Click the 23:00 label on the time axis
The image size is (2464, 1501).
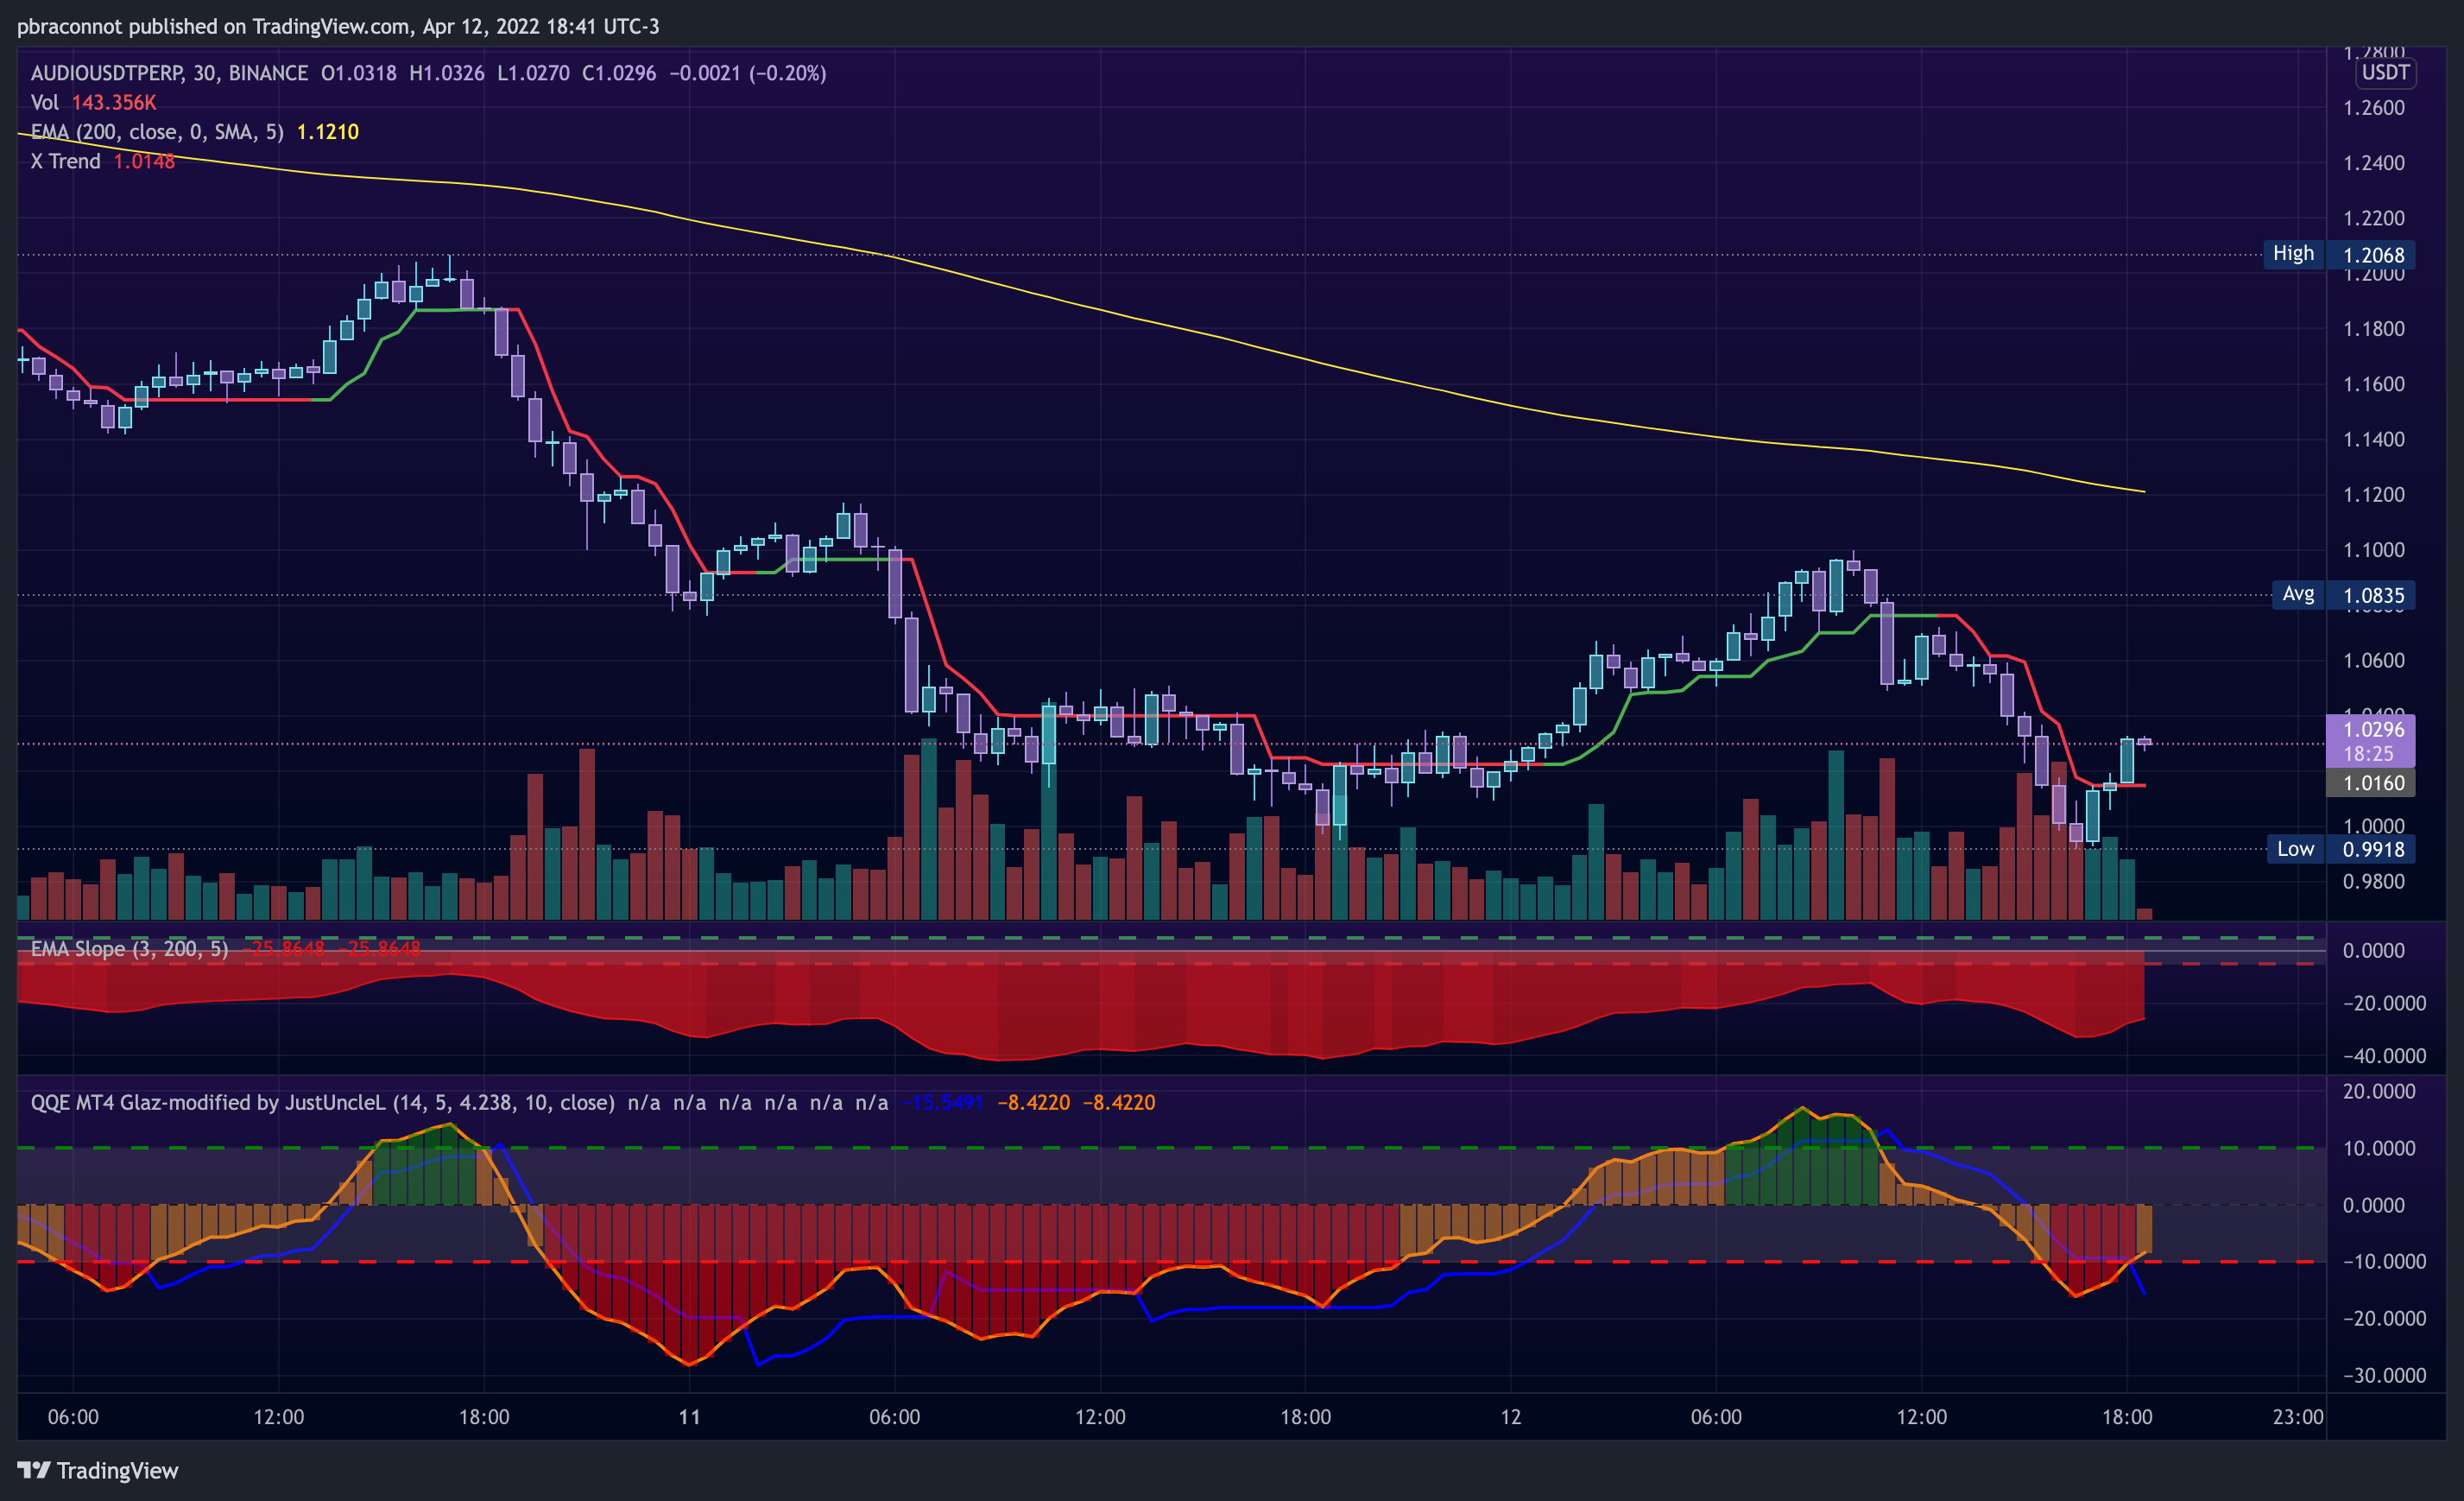(x=2297, y=1417)
